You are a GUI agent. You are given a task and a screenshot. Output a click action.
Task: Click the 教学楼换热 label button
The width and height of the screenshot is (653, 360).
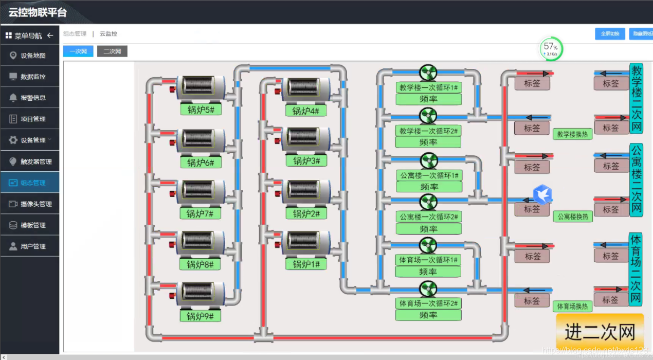coord(572,134)
